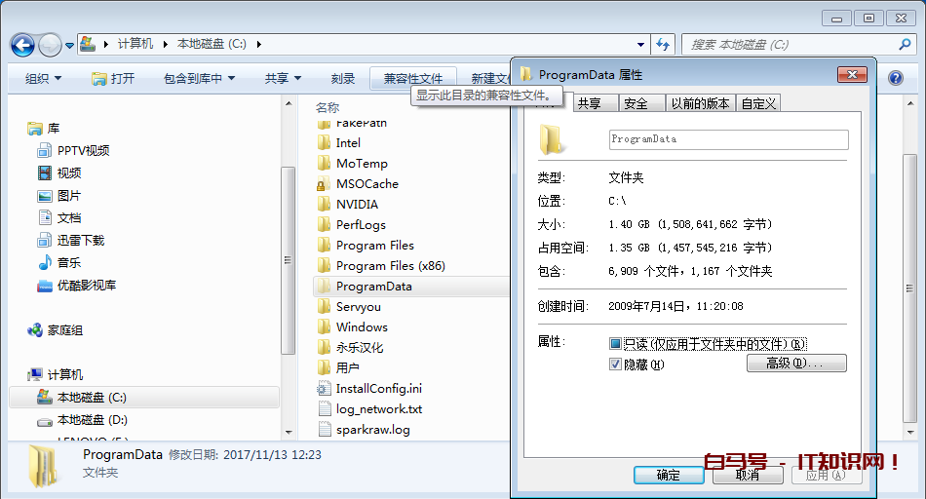Select the 用户 folder
926x499 pixels.
(x=347, y=367)
